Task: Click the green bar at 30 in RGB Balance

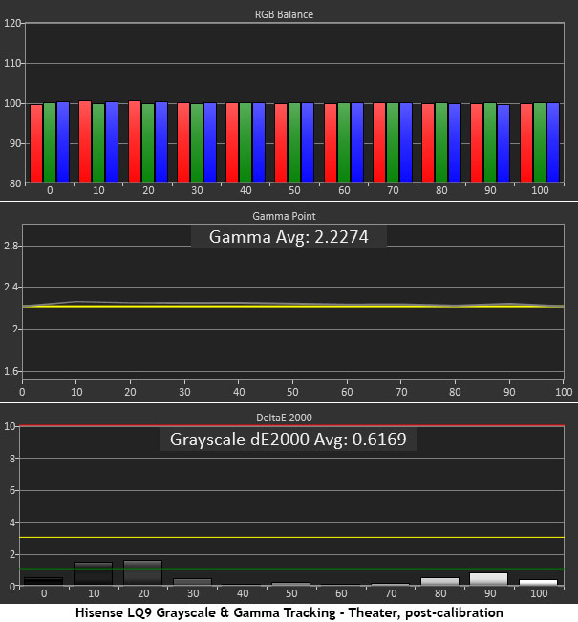Action: click(x=197, y=142)
